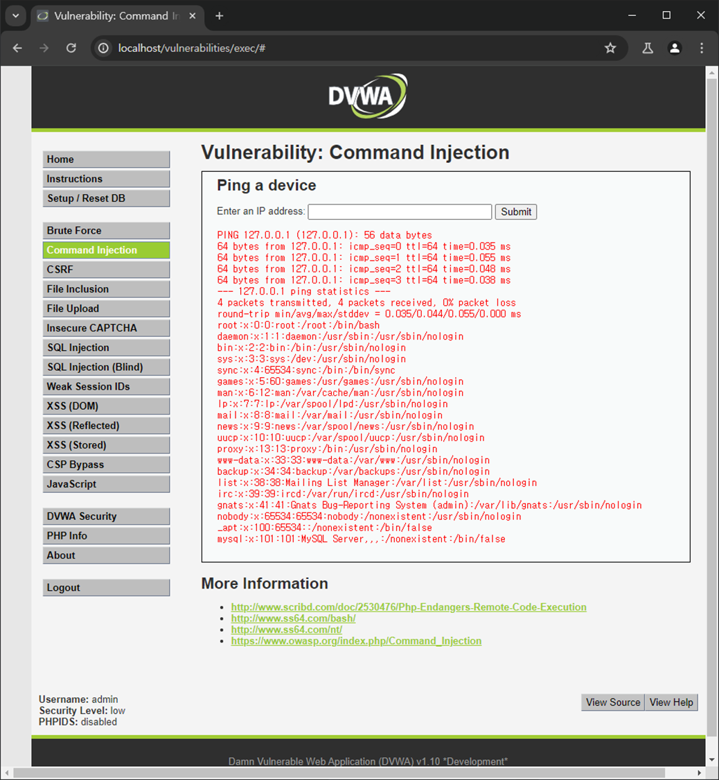Open File Inclusion page

(107, 289)
